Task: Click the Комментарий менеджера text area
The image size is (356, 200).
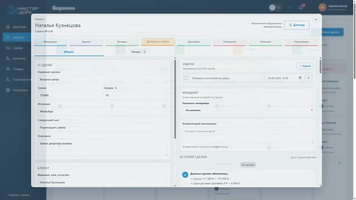Action: (248, 135)
